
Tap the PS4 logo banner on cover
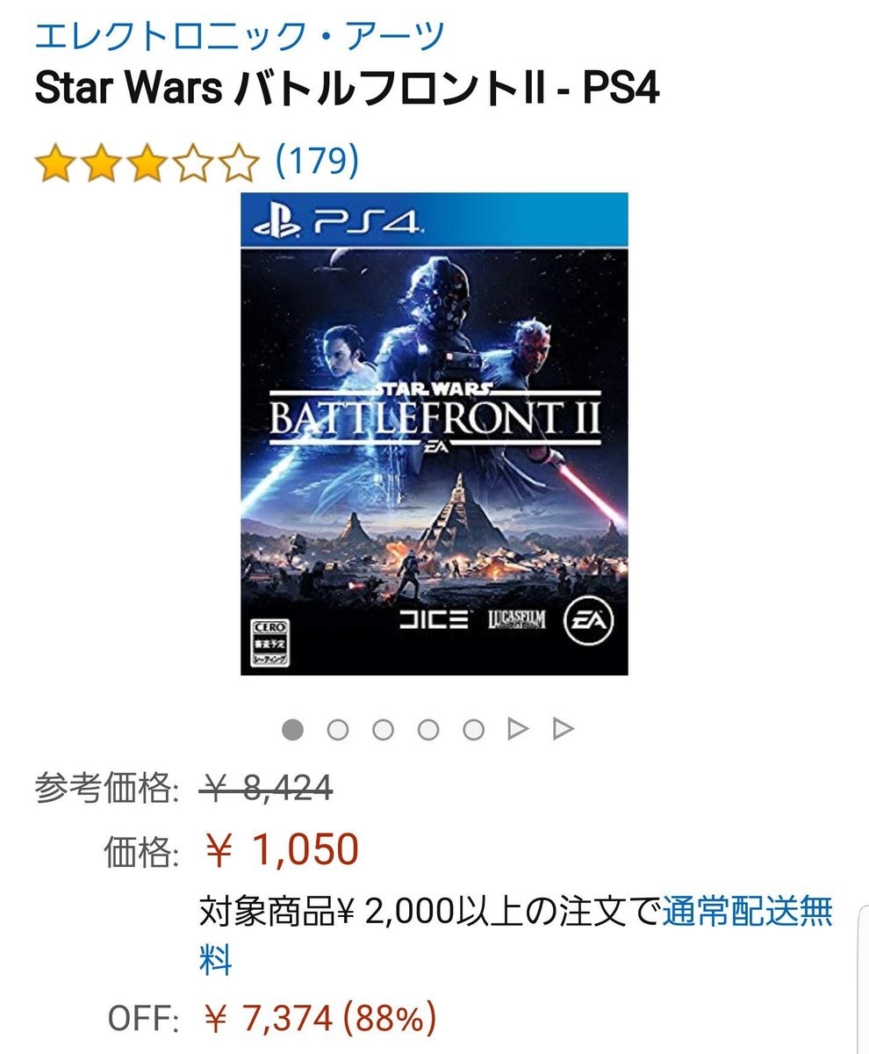(x=434, y=220)
